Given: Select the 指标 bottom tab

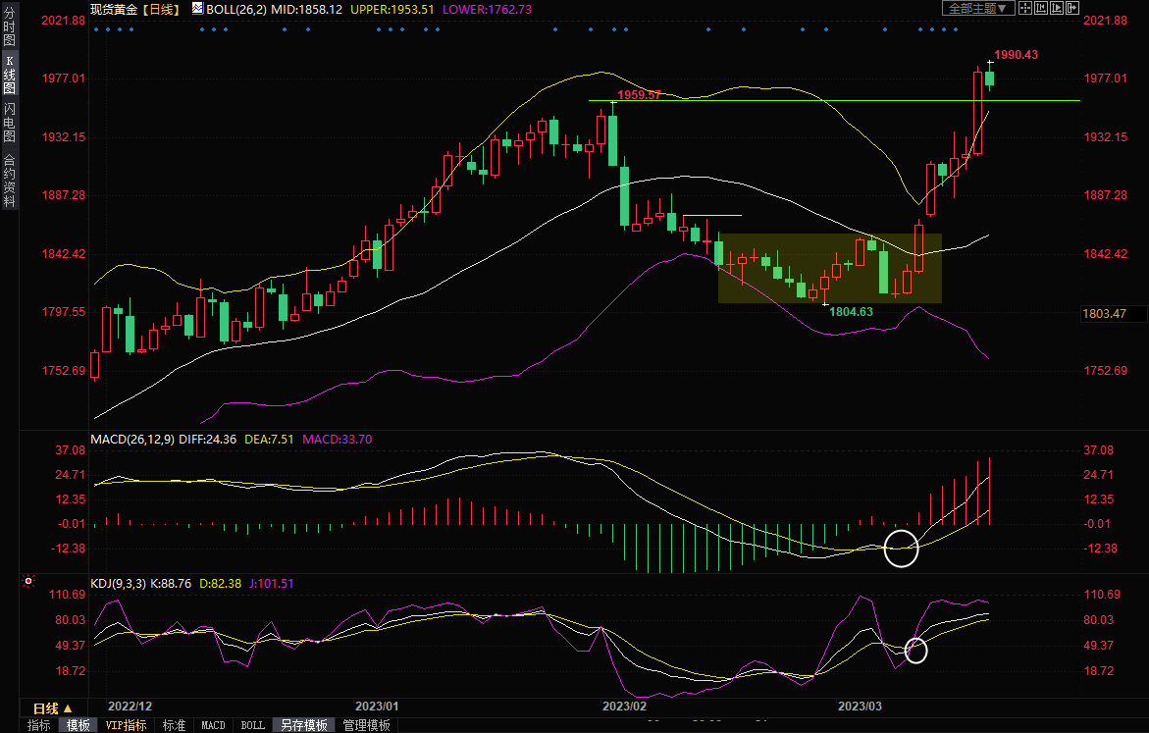Looking at the screenshot, I should pos(39,725).
